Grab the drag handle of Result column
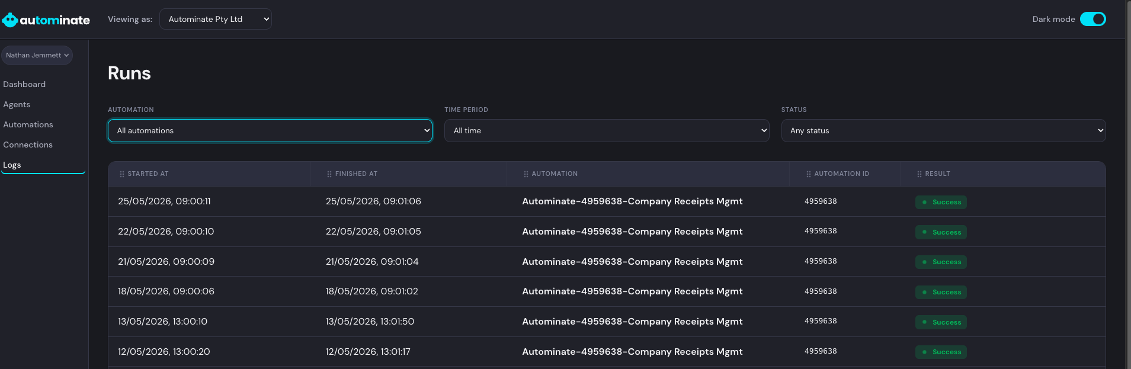The image size is (1131, 369). pos(919,174)
